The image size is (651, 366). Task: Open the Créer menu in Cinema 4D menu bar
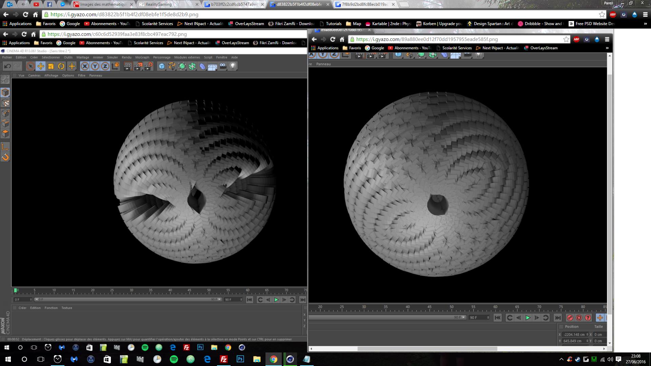34,57
